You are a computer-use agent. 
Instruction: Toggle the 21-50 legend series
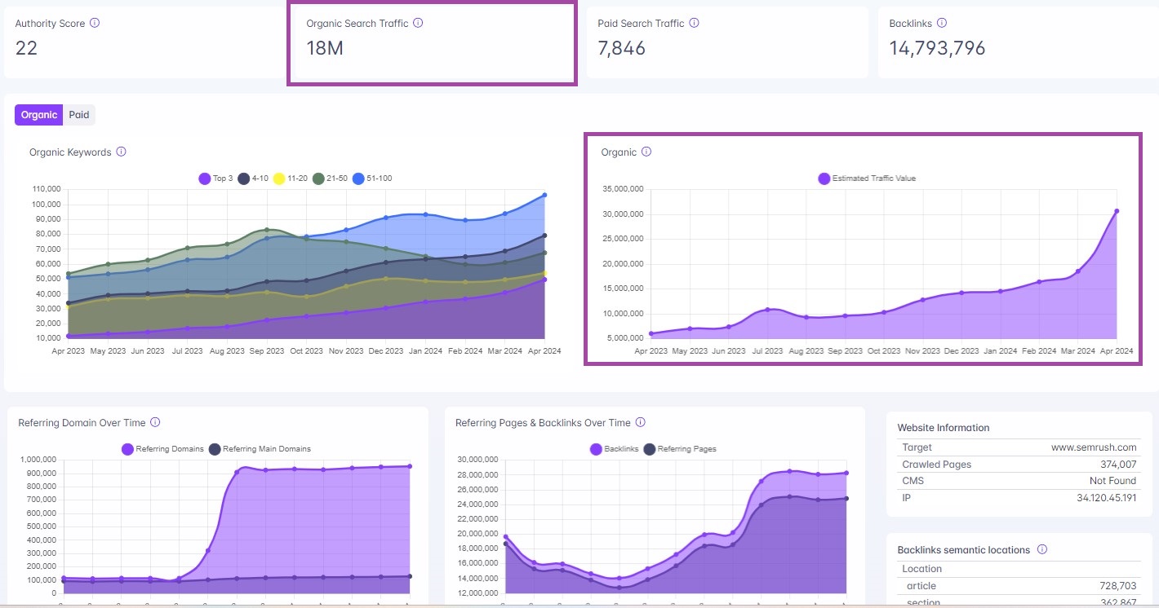tap(330, 178)
